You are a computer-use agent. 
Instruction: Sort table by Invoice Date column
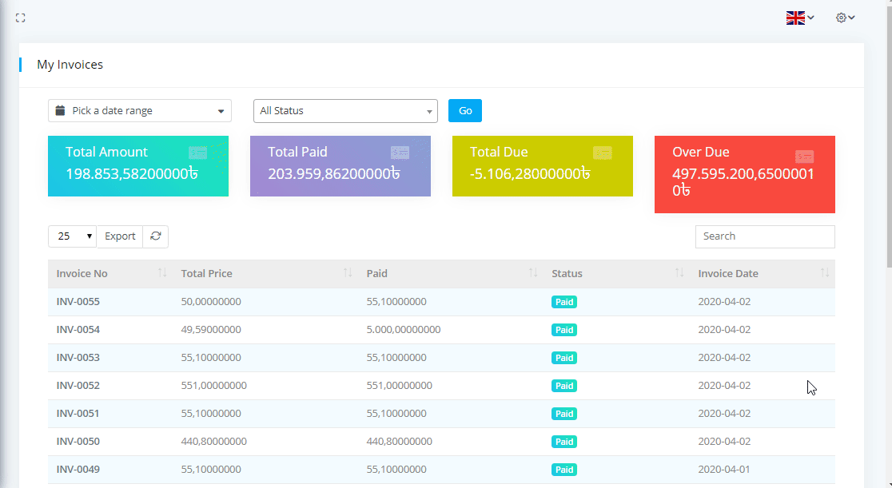tap(727, 274)
